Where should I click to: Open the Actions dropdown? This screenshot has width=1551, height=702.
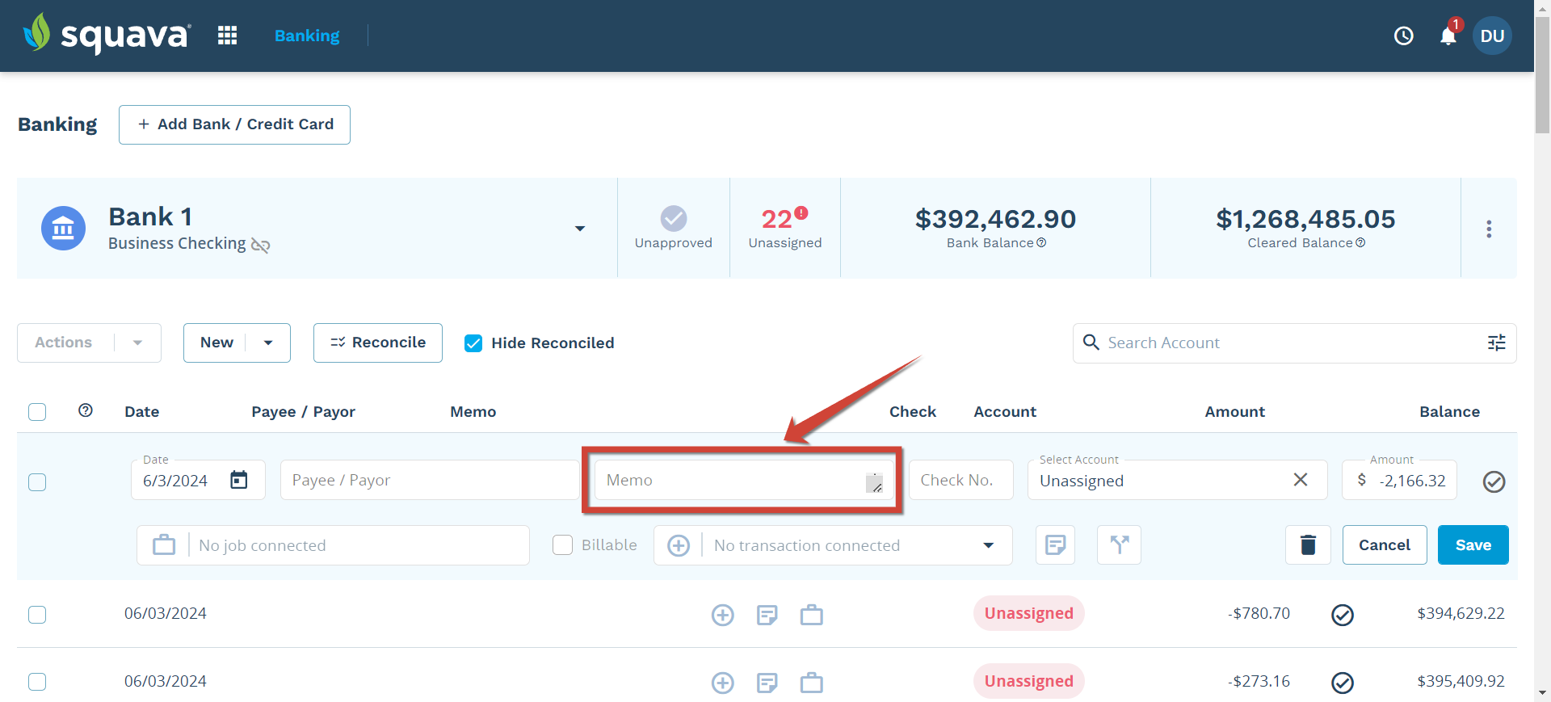coord(89,343)
